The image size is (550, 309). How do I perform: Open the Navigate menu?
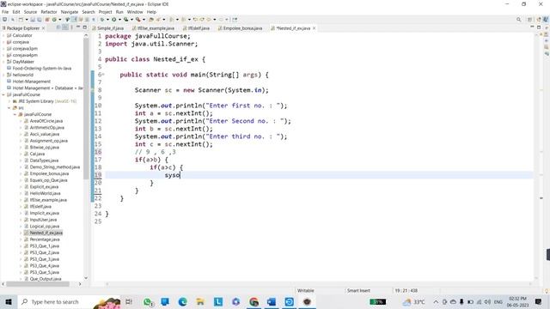[x=70, y=12]
